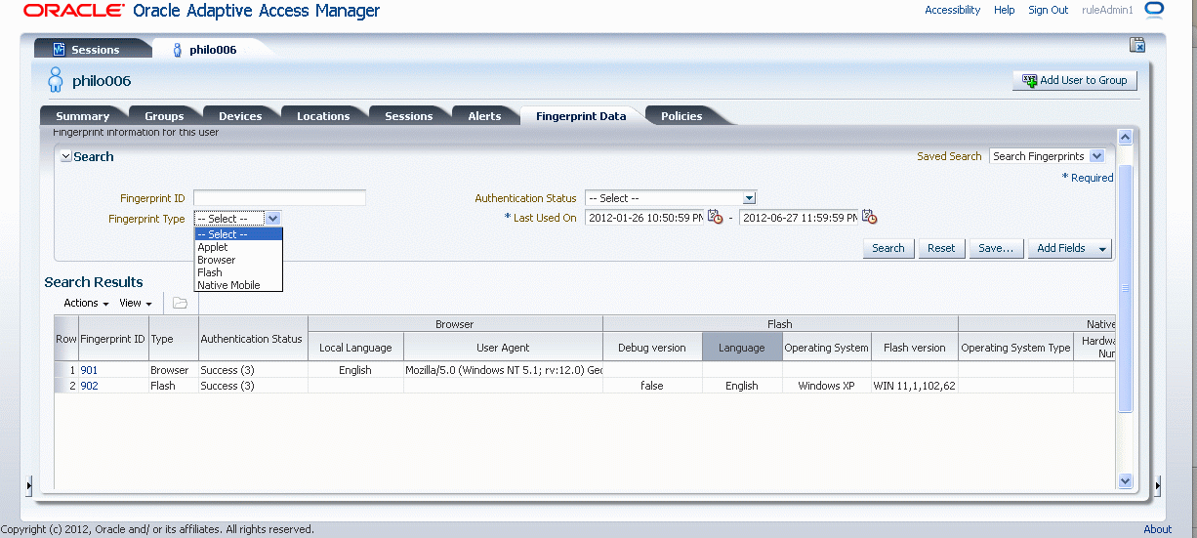Open the View menu

click(x=136, y=303)
